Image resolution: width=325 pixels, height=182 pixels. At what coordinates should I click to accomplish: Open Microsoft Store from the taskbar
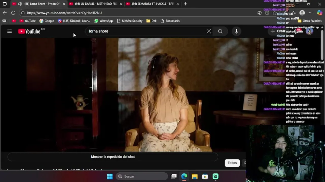(x=205, y=176)
